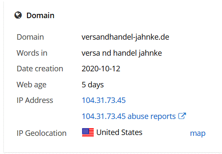The width and height of the screenshot is (222, 154).
Task: Click the Words in row label
Action: tap(32, 53)
